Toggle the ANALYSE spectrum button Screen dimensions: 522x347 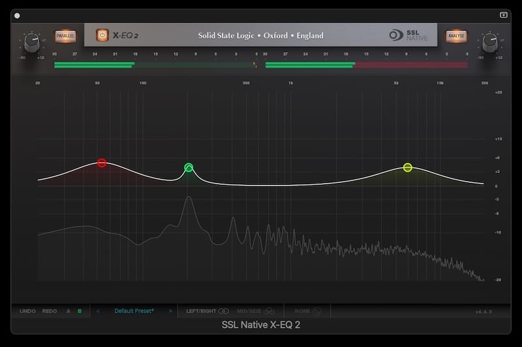[456, 36]
